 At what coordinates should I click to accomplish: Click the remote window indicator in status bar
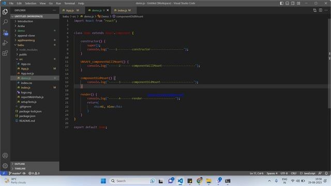pos(4,174)
